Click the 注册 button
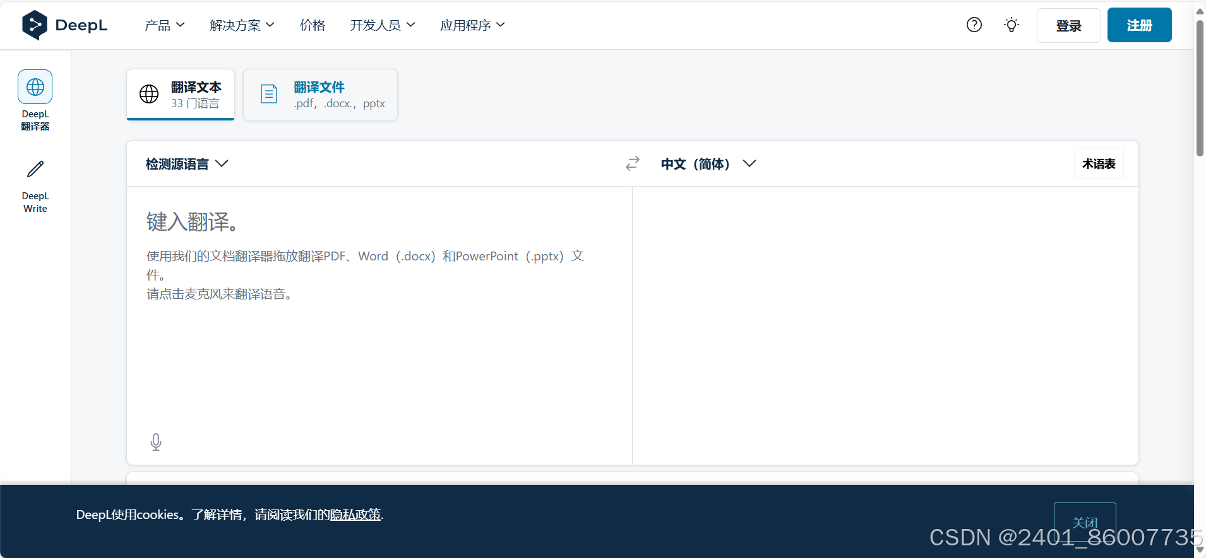1206x558 pixels. point(1139,25)
